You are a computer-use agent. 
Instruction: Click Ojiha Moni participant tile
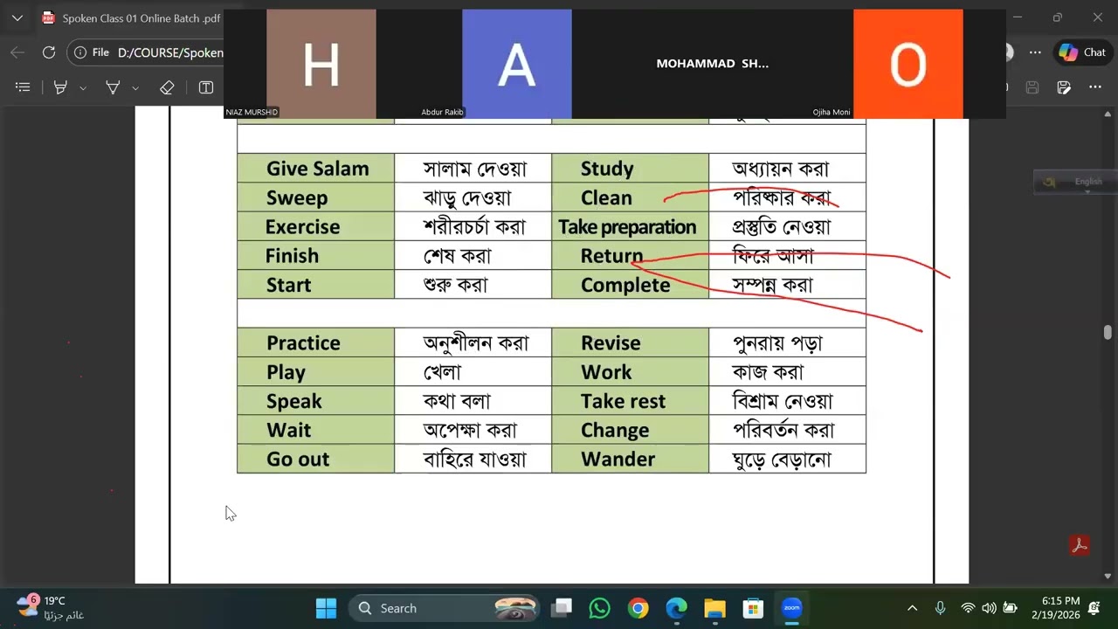[908, 64]
